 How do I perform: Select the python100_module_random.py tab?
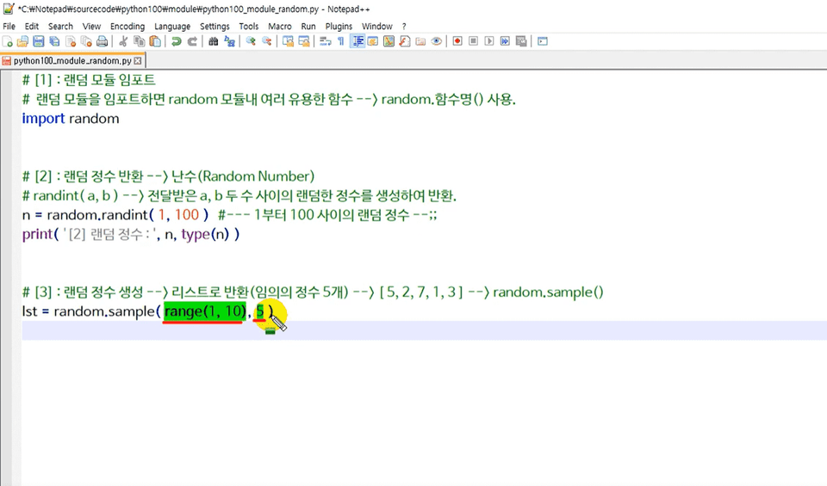72,60
